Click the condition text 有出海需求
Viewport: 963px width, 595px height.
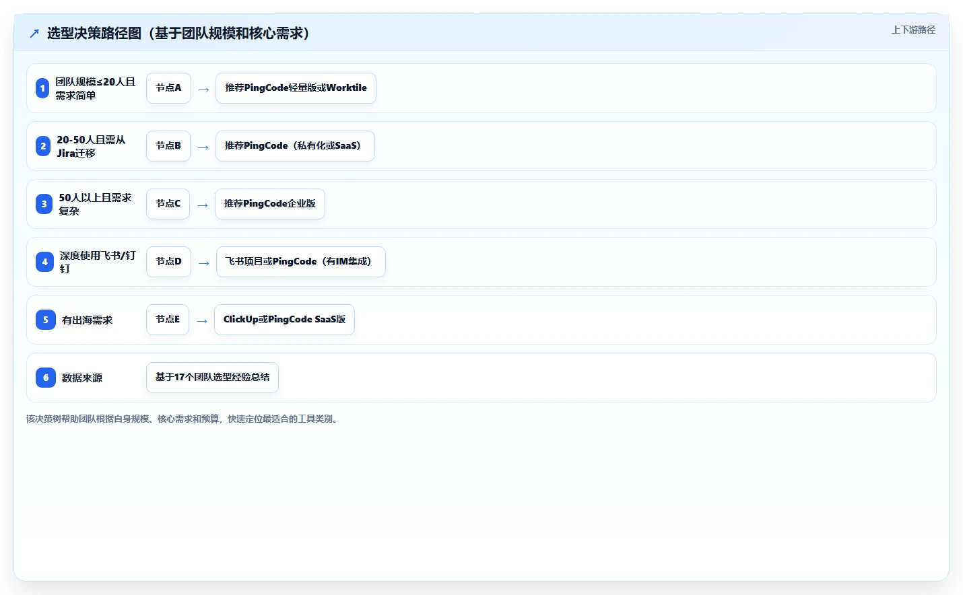tap(87, 320)
